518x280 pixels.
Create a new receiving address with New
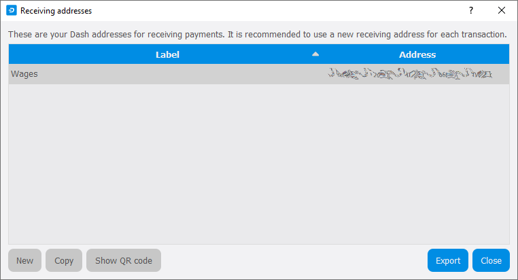click(x=24, y=260)
